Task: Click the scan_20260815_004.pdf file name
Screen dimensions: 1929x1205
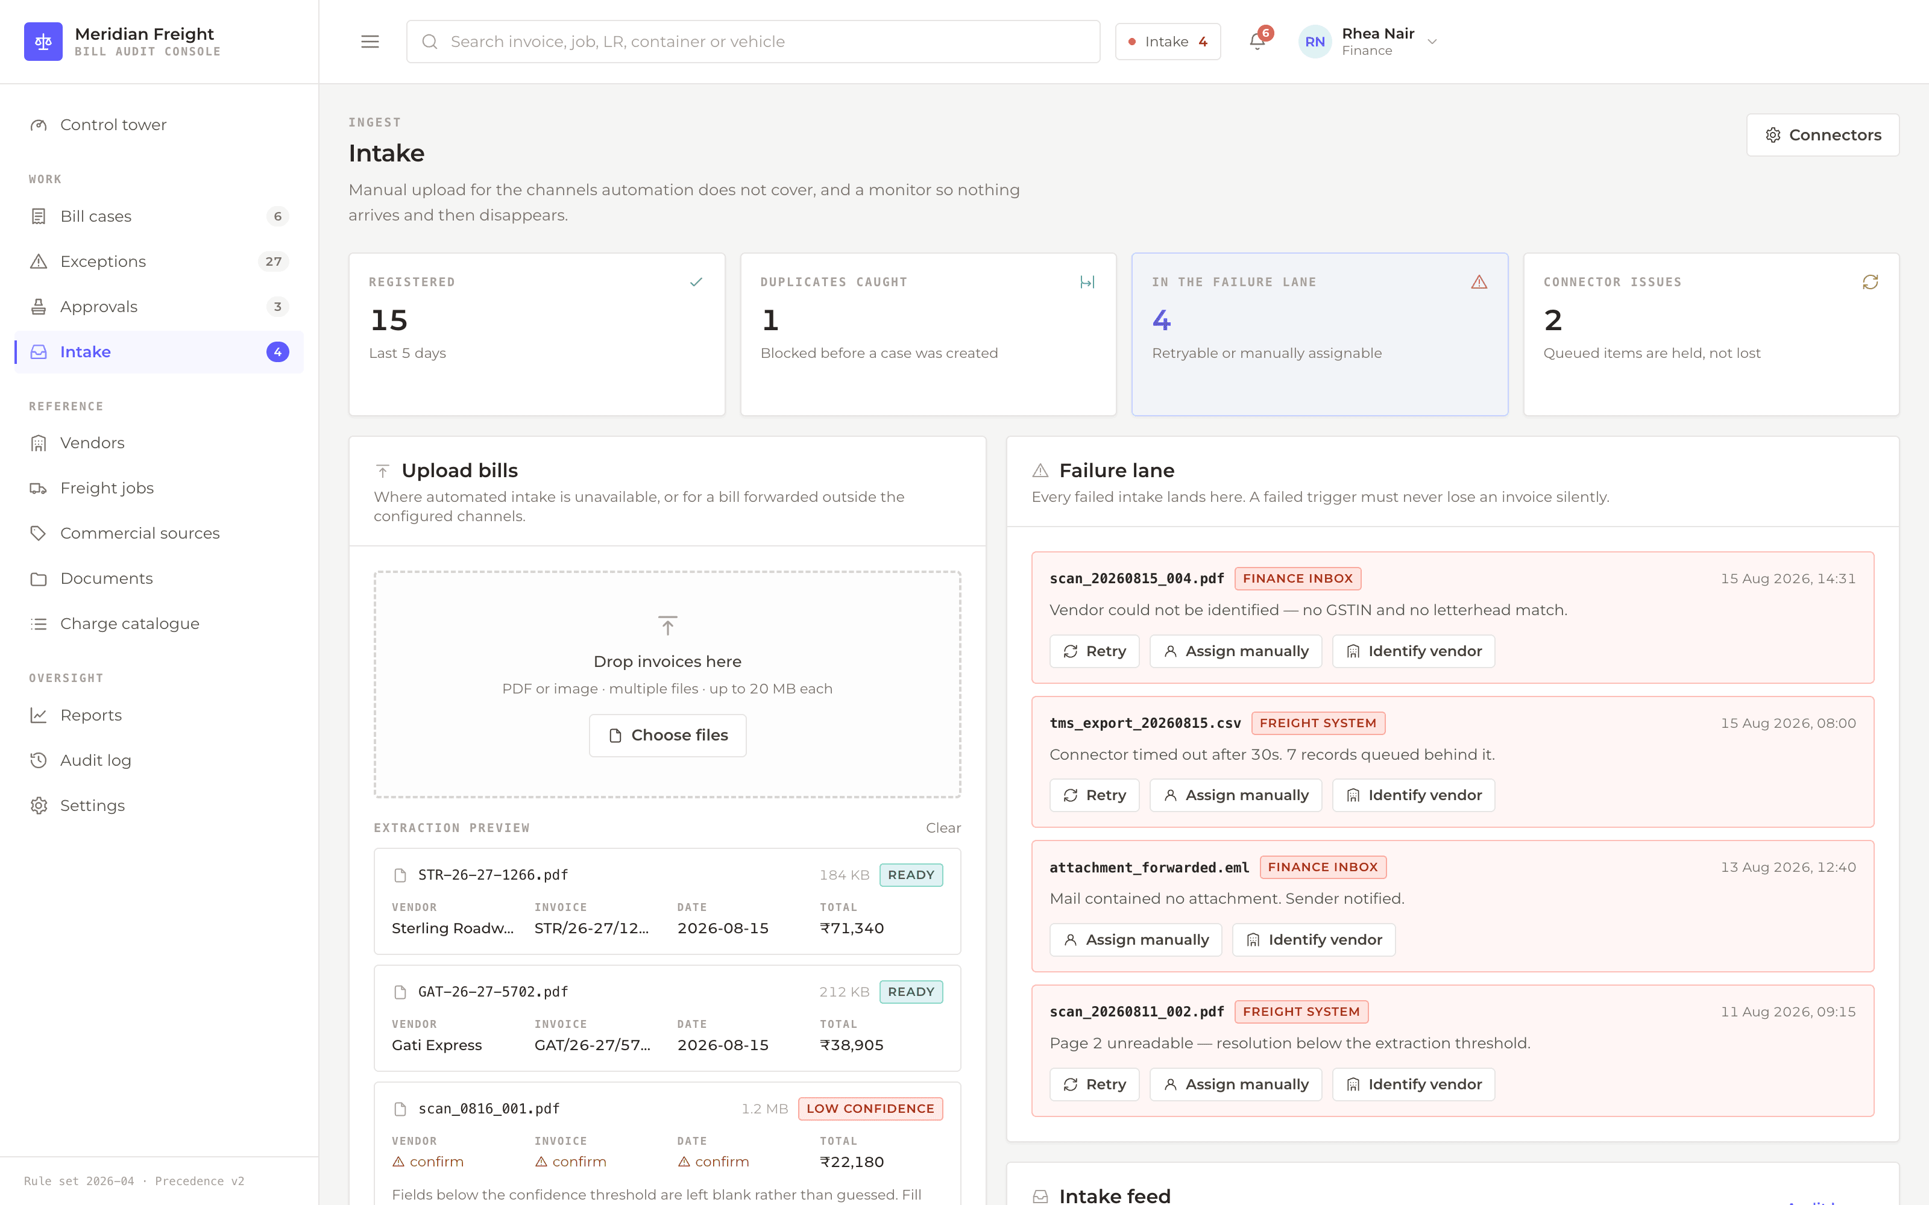Action: tap(1137, 578)
